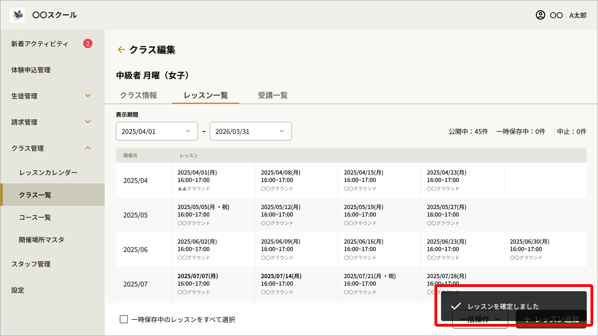The width and height of the screenshot is (598, 336).
Task: Switch to the クラス情報 tab
Action: point(138,95)
